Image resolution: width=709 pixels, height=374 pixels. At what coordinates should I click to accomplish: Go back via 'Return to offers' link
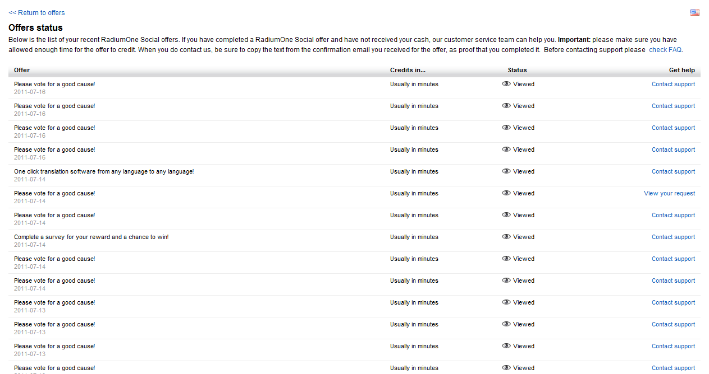tap(36, 12)
